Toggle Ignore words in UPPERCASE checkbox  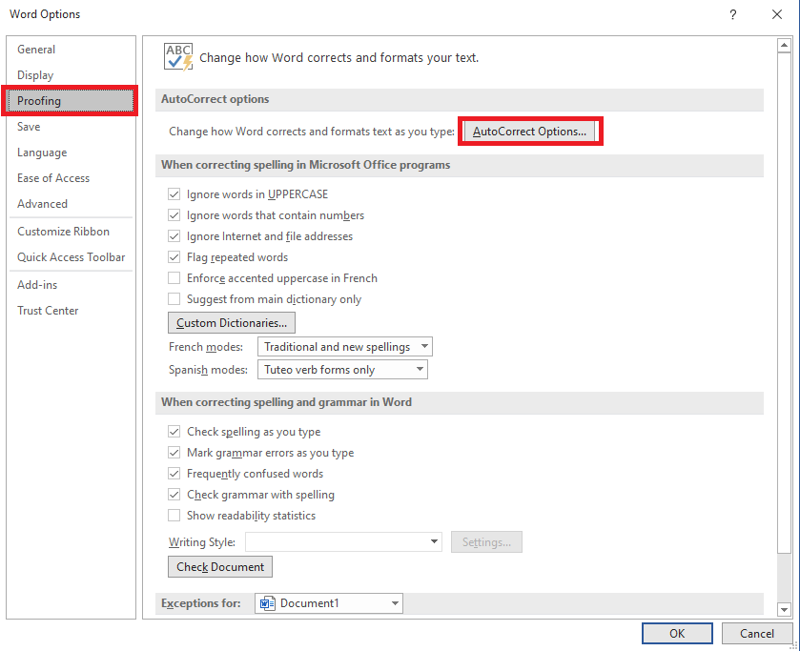[x=174, y=194]
